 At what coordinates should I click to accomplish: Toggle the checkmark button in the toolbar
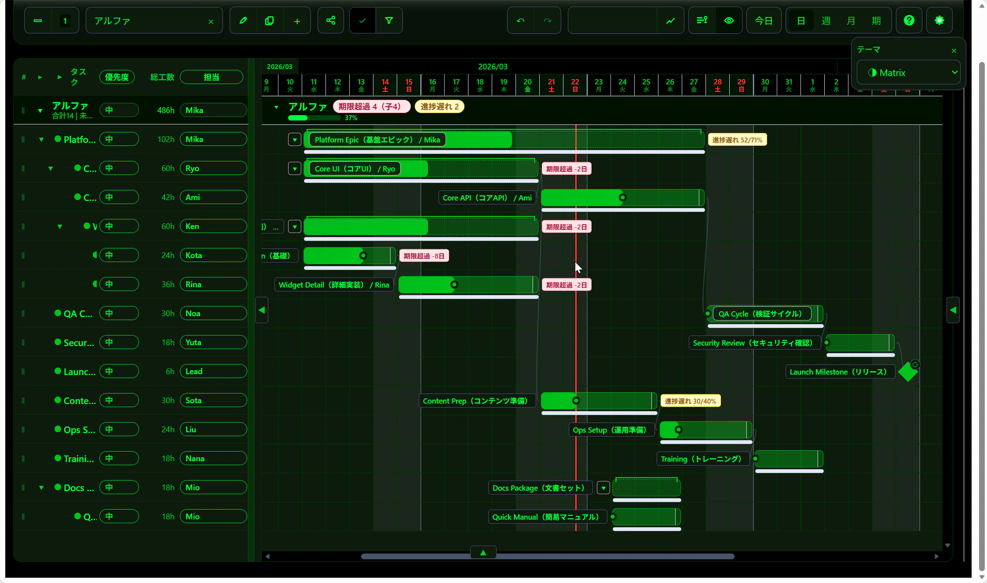point(362,21)
